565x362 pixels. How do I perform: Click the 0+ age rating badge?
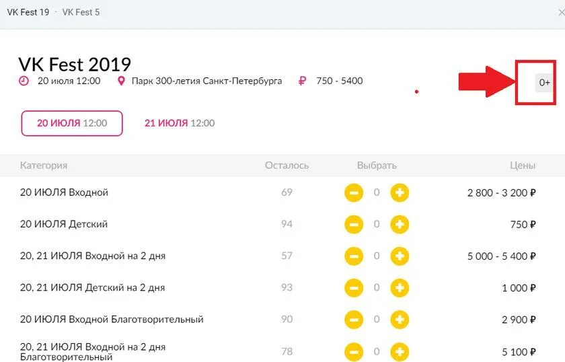[544, 83]
